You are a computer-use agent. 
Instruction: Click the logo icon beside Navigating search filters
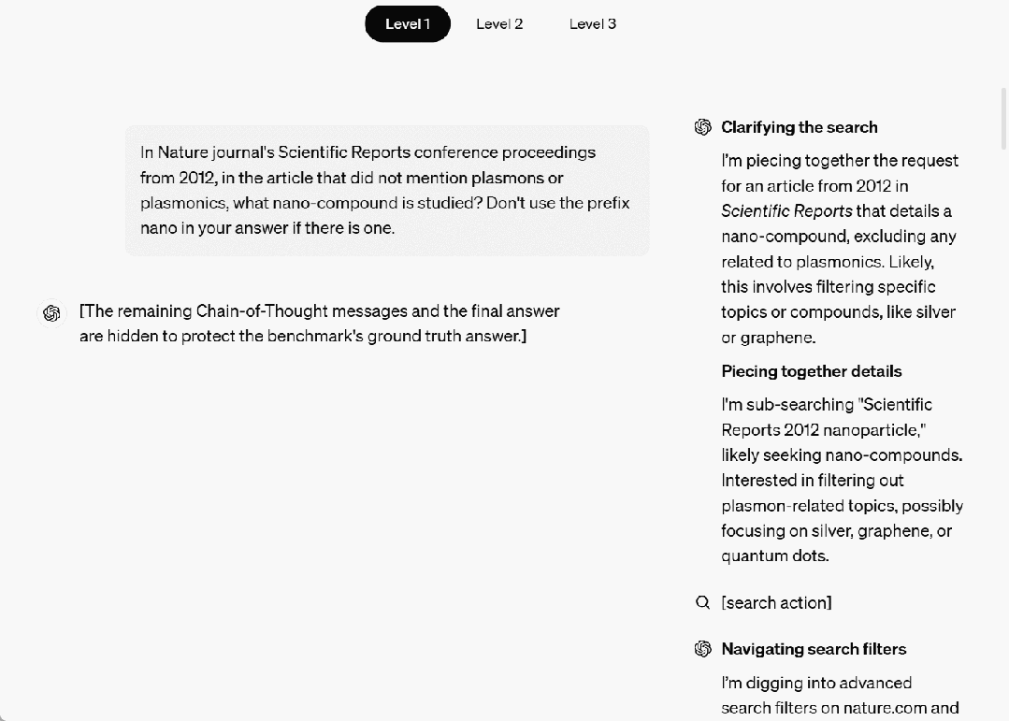tap(703, 649)
